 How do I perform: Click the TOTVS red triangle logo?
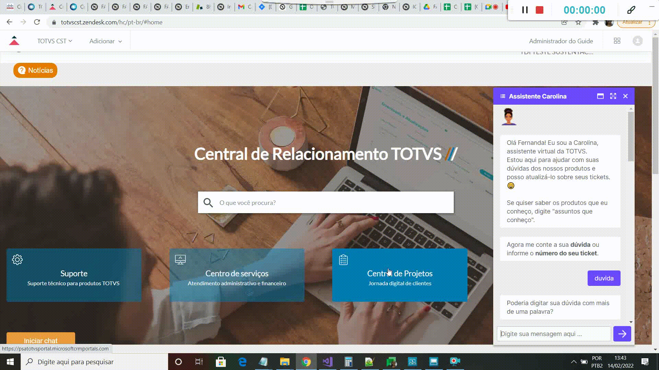pos(14,41)
